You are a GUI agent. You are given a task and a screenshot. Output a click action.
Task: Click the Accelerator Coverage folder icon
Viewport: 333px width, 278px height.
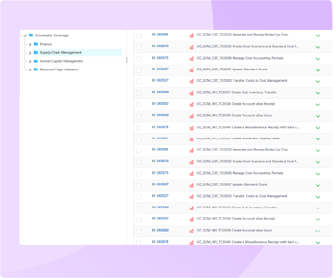click(x=31, y=35)
